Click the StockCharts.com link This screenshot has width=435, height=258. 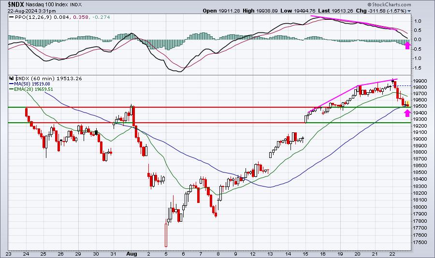pos(391,4)
